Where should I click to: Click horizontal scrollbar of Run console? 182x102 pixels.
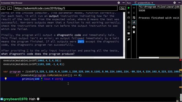pyautogui.click(x=149, y=58)
